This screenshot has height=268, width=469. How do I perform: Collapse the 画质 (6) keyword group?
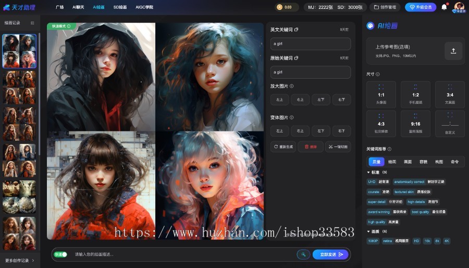click(x=368, y=232)
